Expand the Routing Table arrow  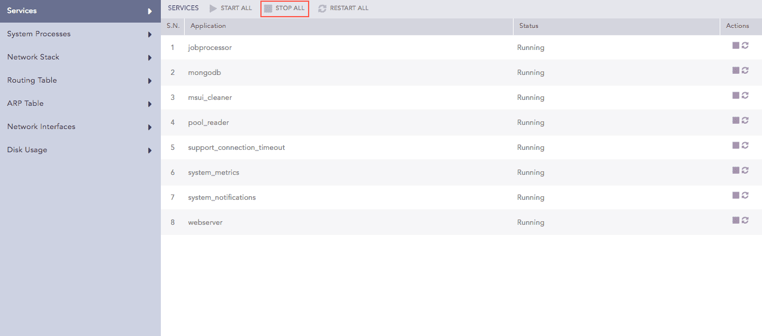[150, 81]
